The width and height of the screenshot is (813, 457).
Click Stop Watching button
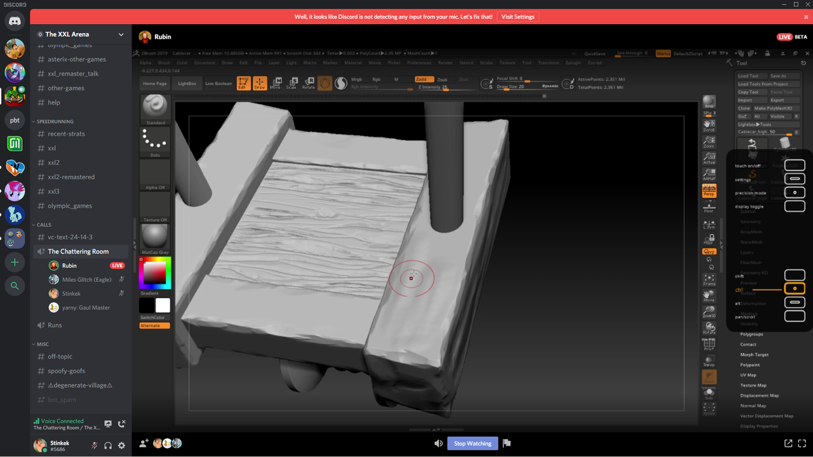pos(473,444)
